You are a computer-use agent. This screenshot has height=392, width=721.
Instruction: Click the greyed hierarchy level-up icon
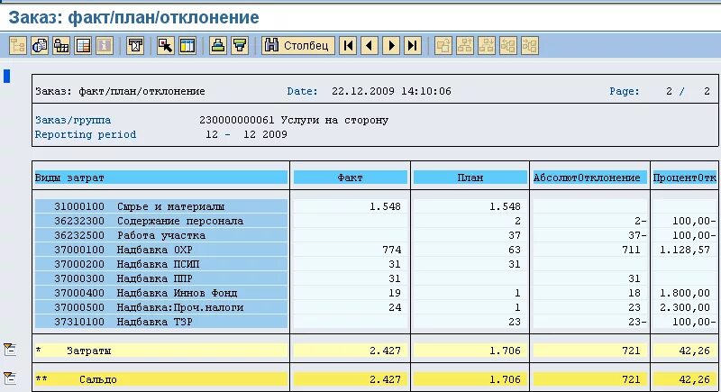tap(465, 45)
